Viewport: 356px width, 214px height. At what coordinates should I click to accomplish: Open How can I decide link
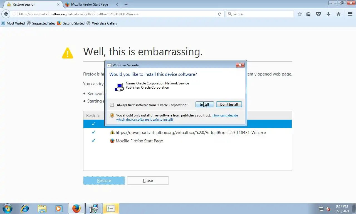177,117
